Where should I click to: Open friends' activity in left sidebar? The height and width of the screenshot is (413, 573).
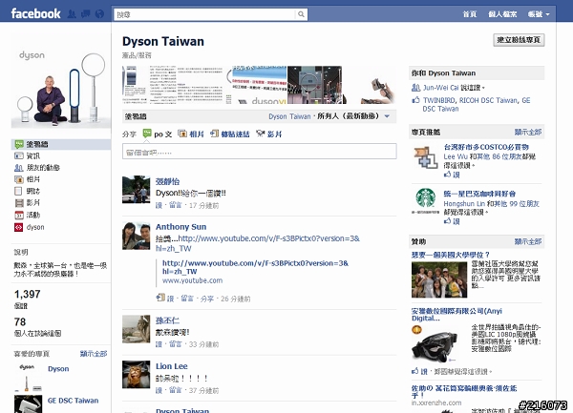(x=37, y=168)
